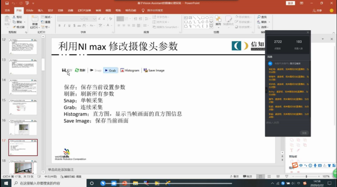The height and width of the screenshot is (187, 337).
Task: Pick the oval shape in shapes gallery
Action: (x=207, y=18)
